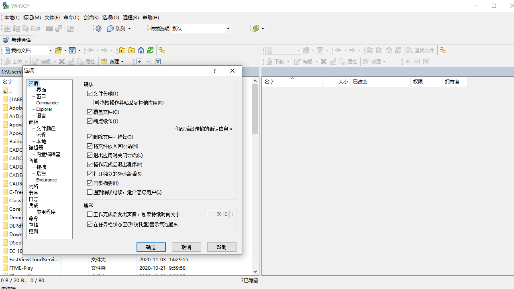Open the 我的文档 path dropdown
514x289 pixels.
50,50
